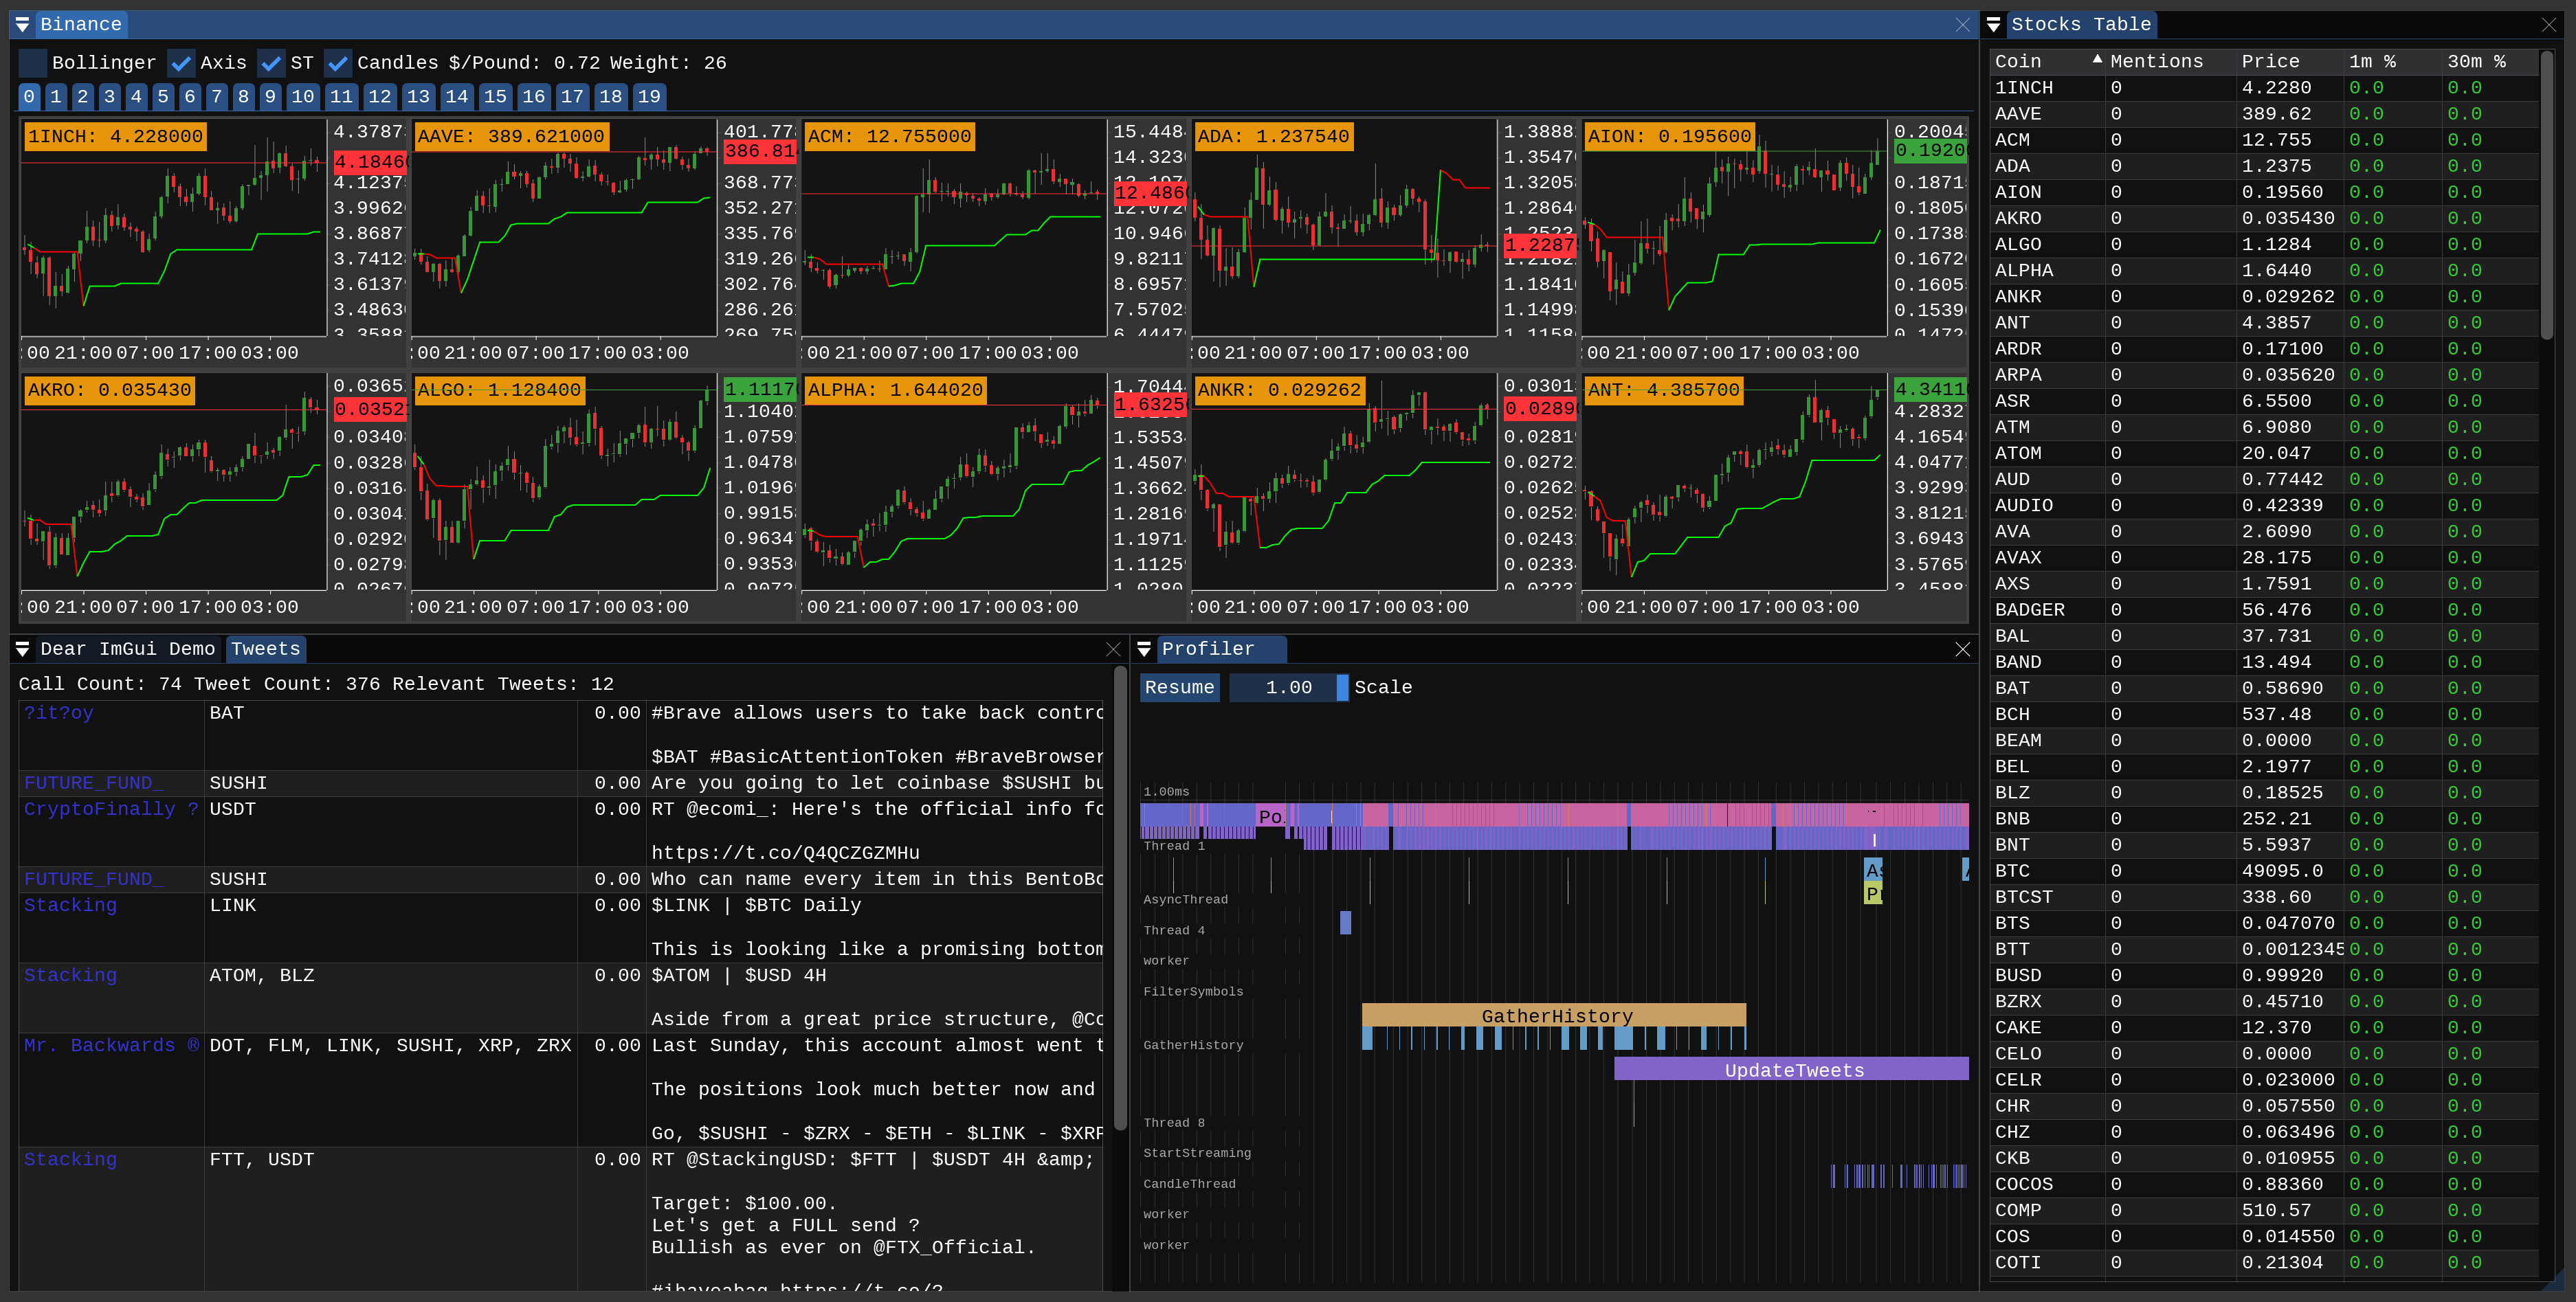Screen dimensions: 2576x1302
Task: Switch to chart page 5
Action: (163, 97)
